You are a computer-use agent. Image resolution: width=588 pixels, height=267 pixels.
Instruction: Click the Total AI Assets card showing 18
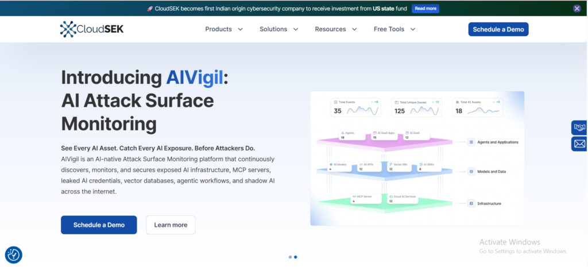pos(477,107)
